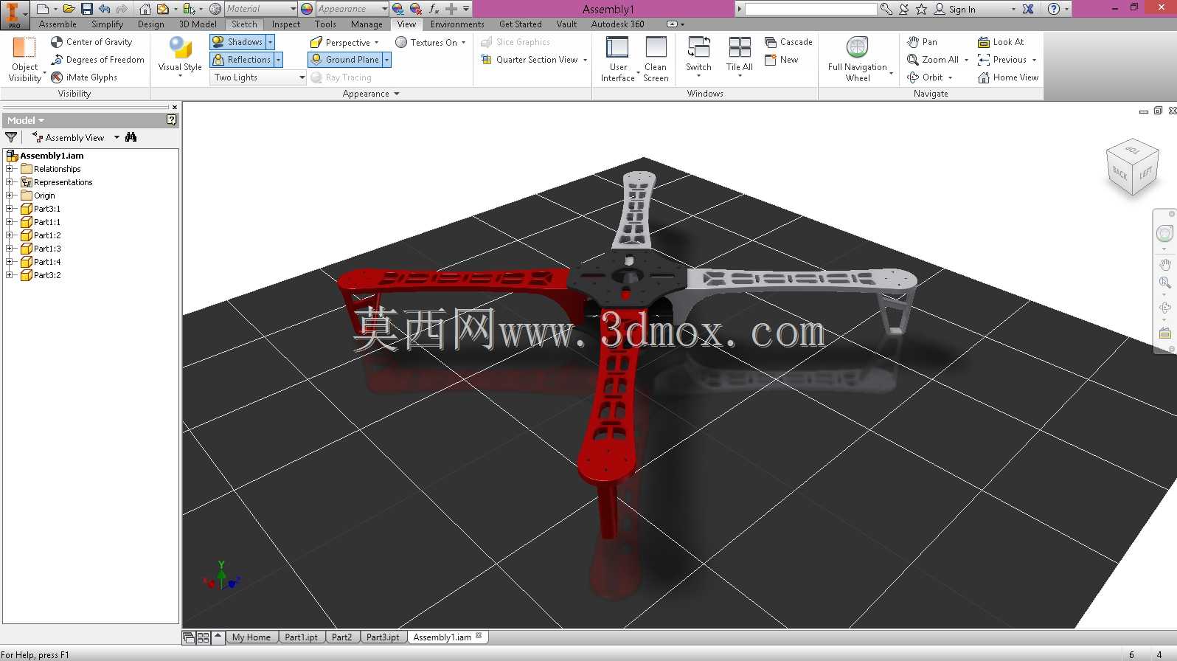Click the browser filter funnel icon
The width and height of the screenshot is (1177, 661).
(x=11, y=137)
